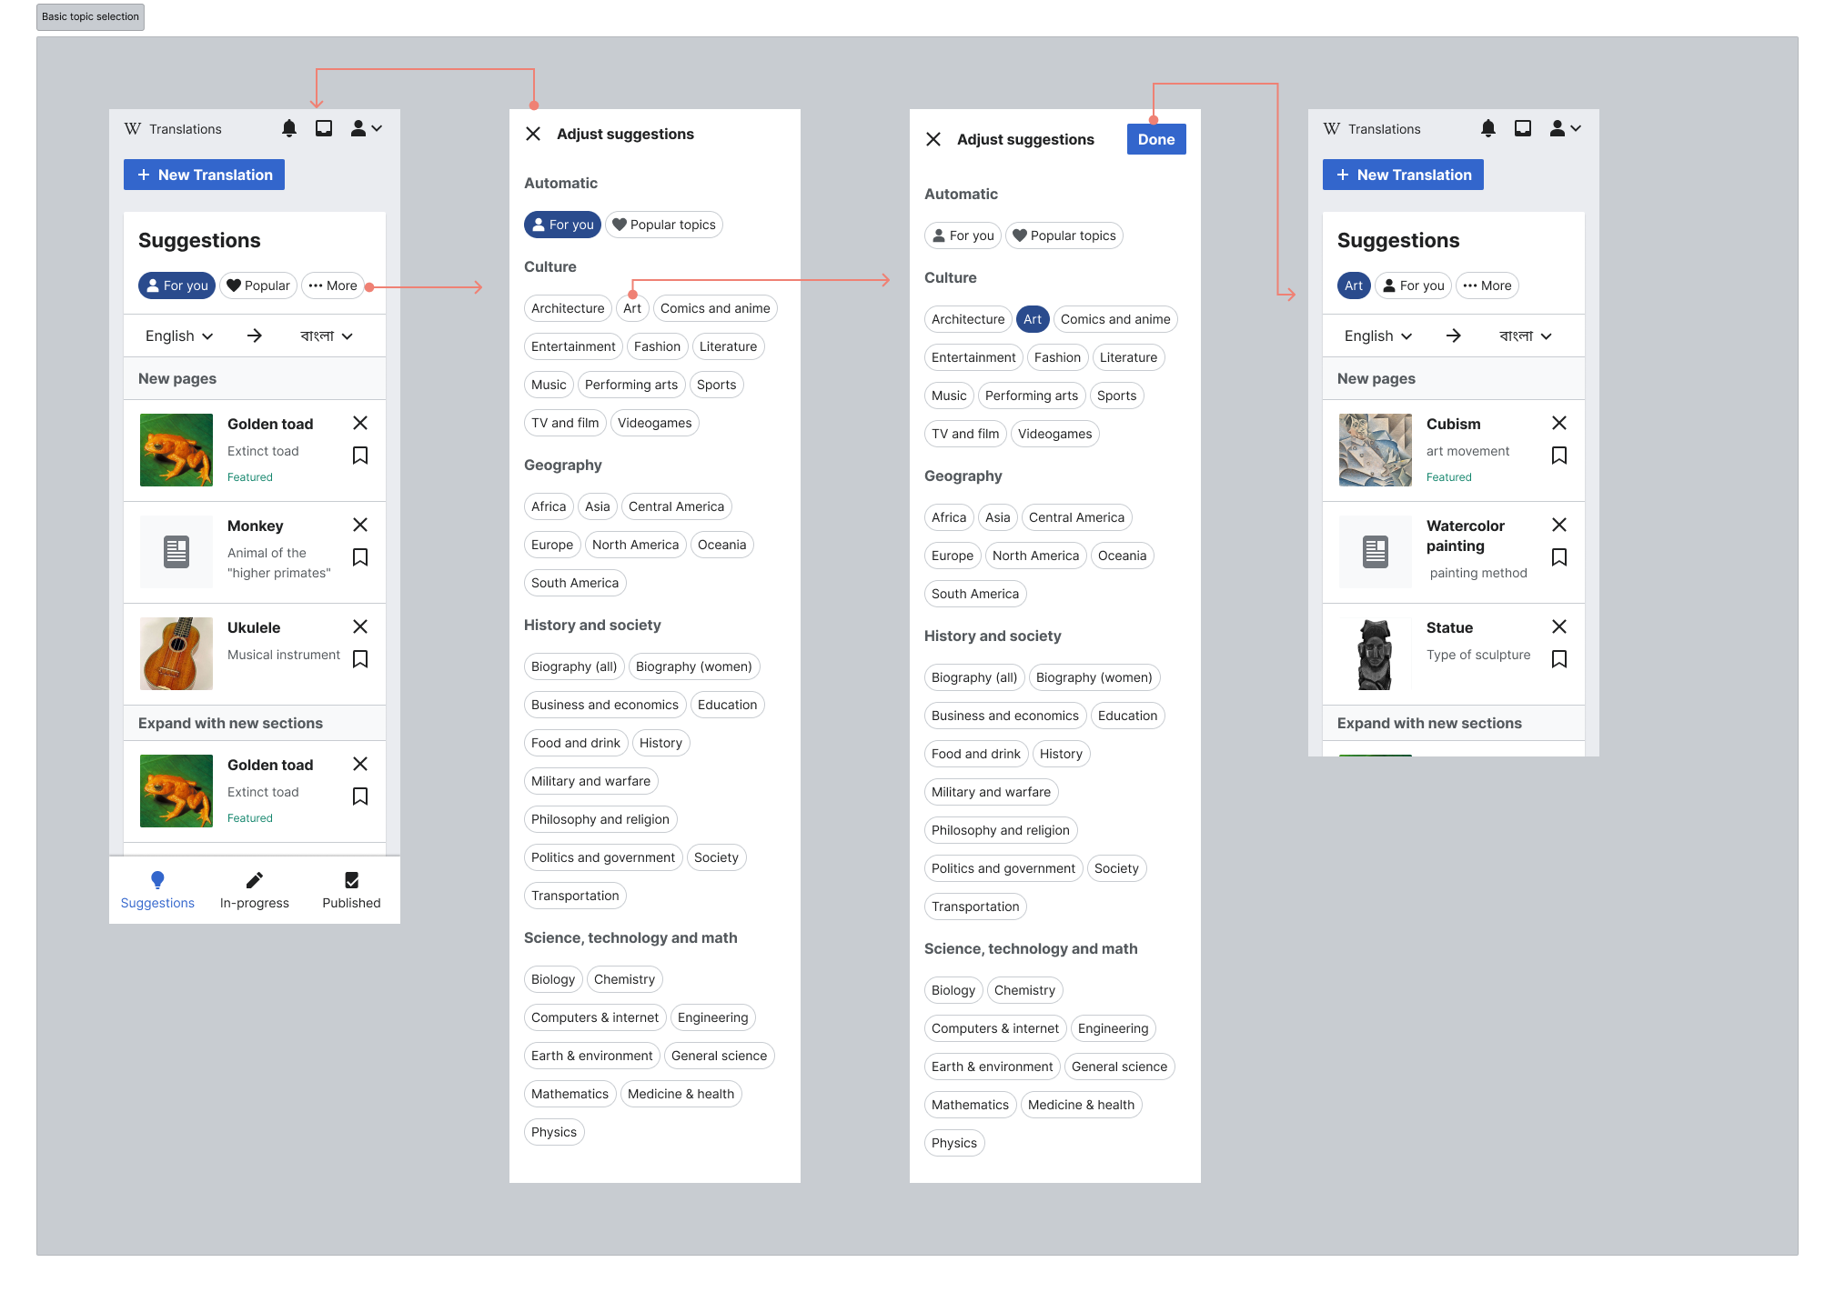
Task: Switch to the Published tab
Action: pos(351,890)
